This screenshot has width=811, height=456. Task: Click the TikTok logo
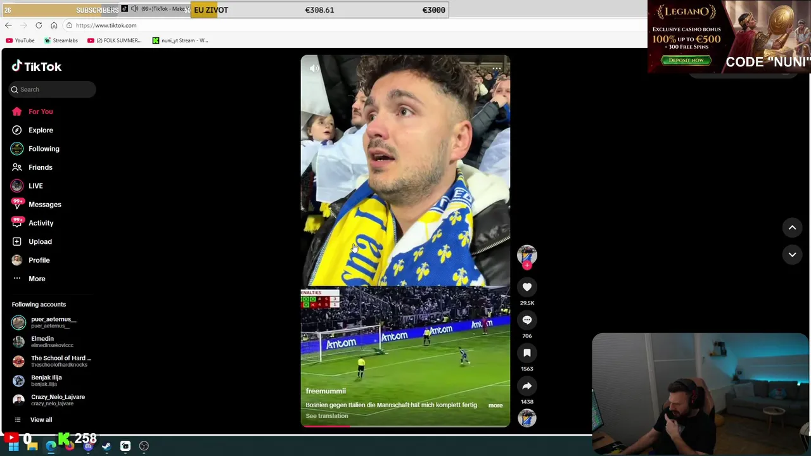(36, 66)
